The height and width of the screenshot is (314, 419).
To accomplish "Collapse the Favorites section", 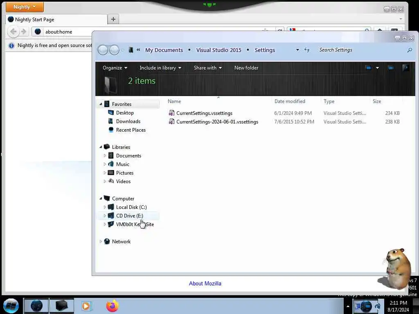I will point(101,104).
